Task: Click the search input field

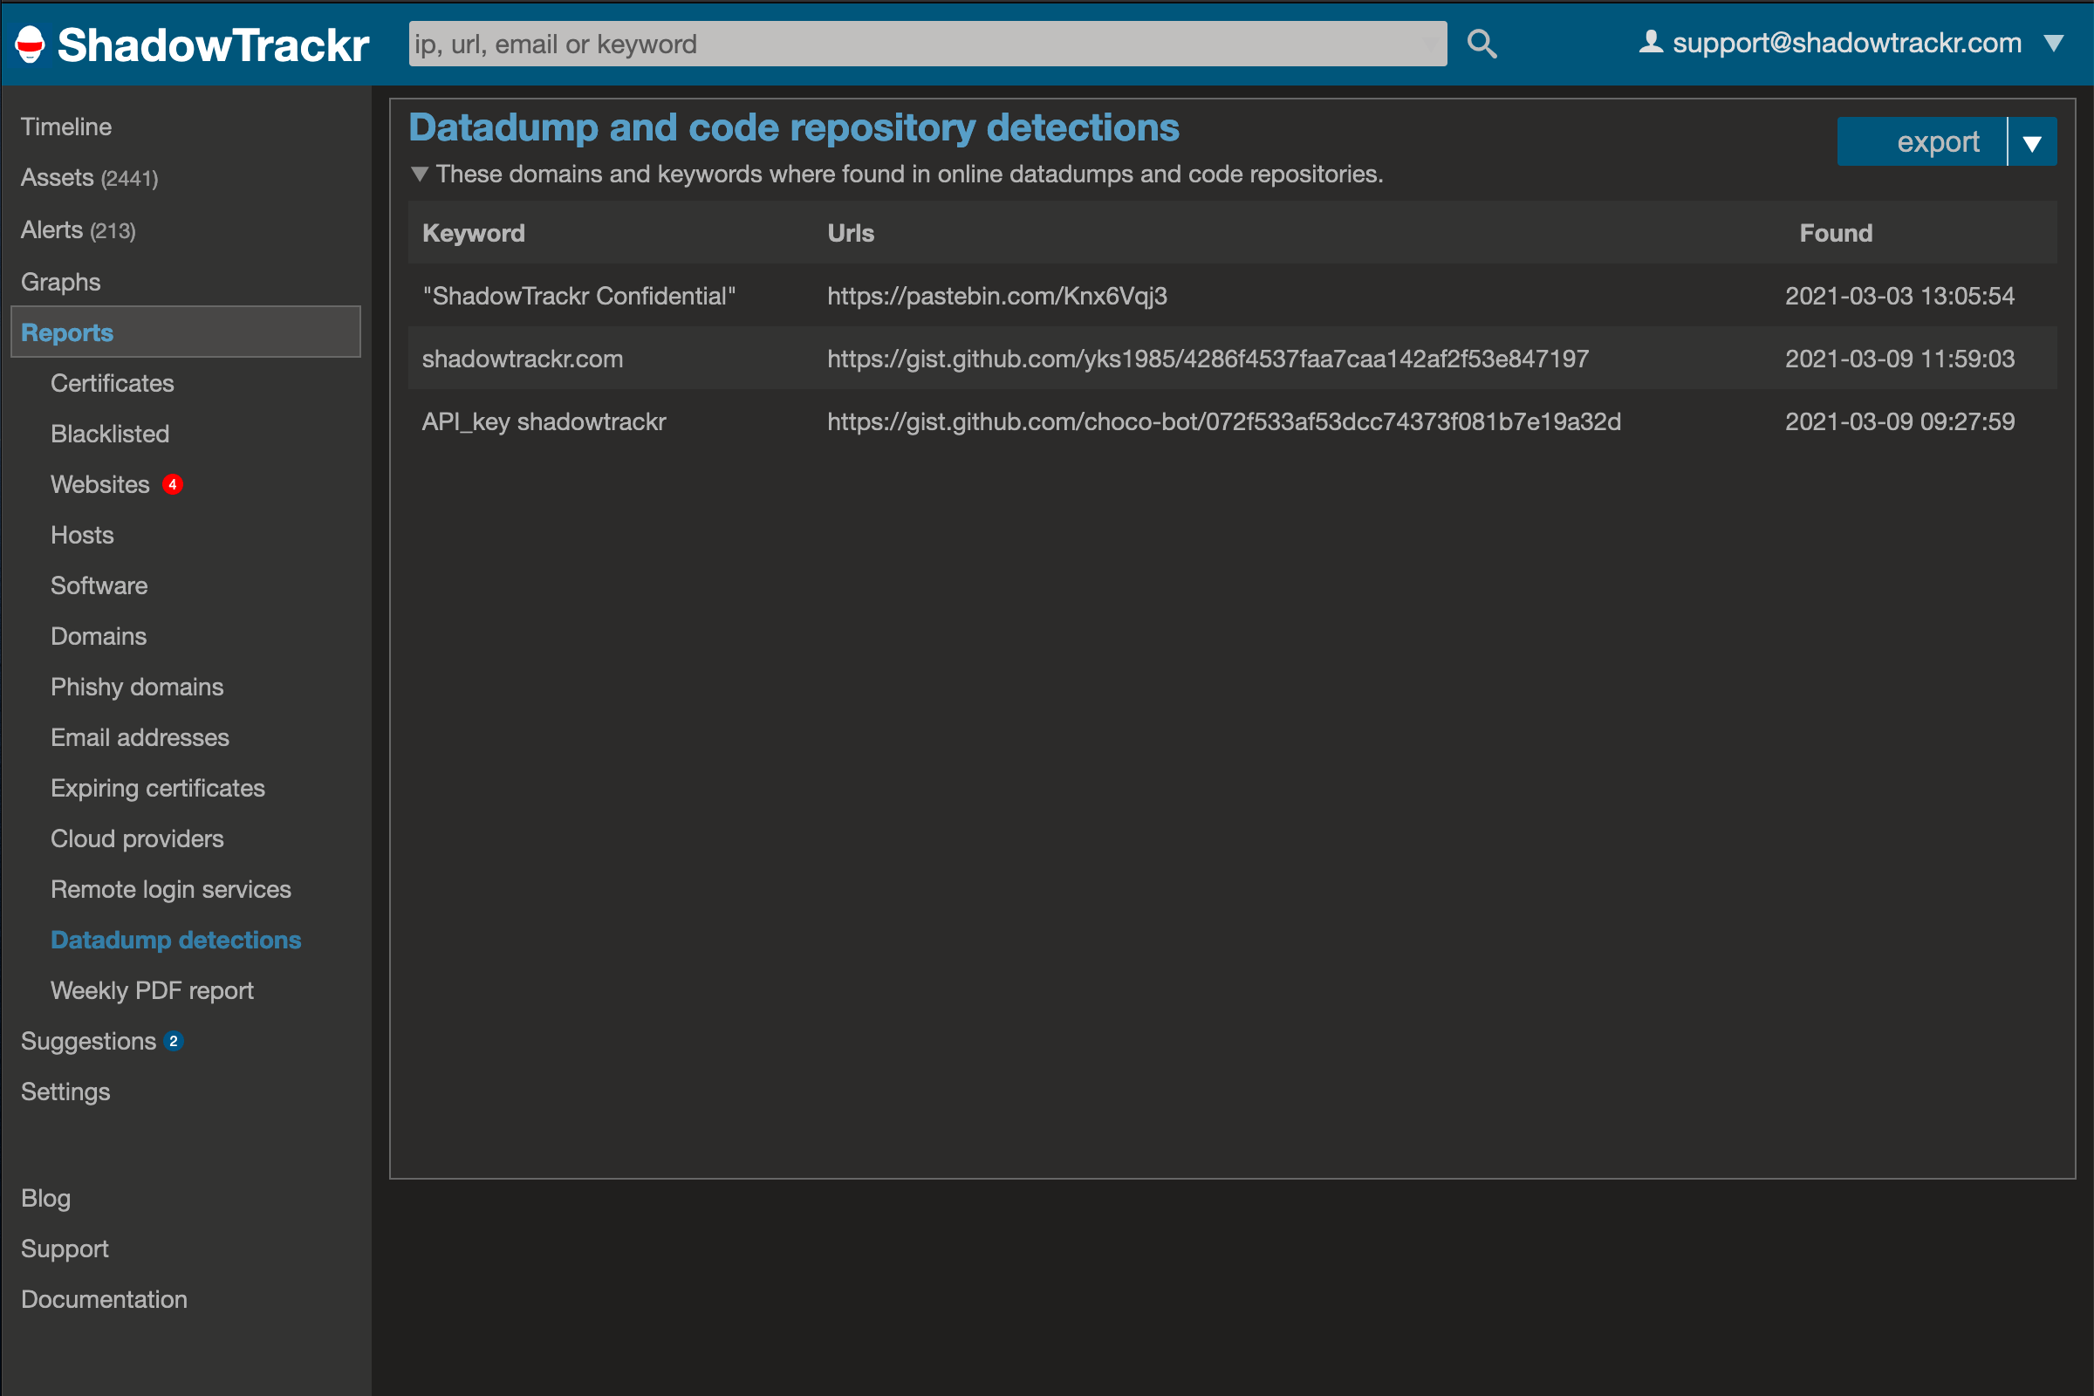Action: 926,43
